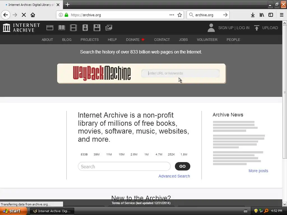Go back to the previous page

point(6,15)
